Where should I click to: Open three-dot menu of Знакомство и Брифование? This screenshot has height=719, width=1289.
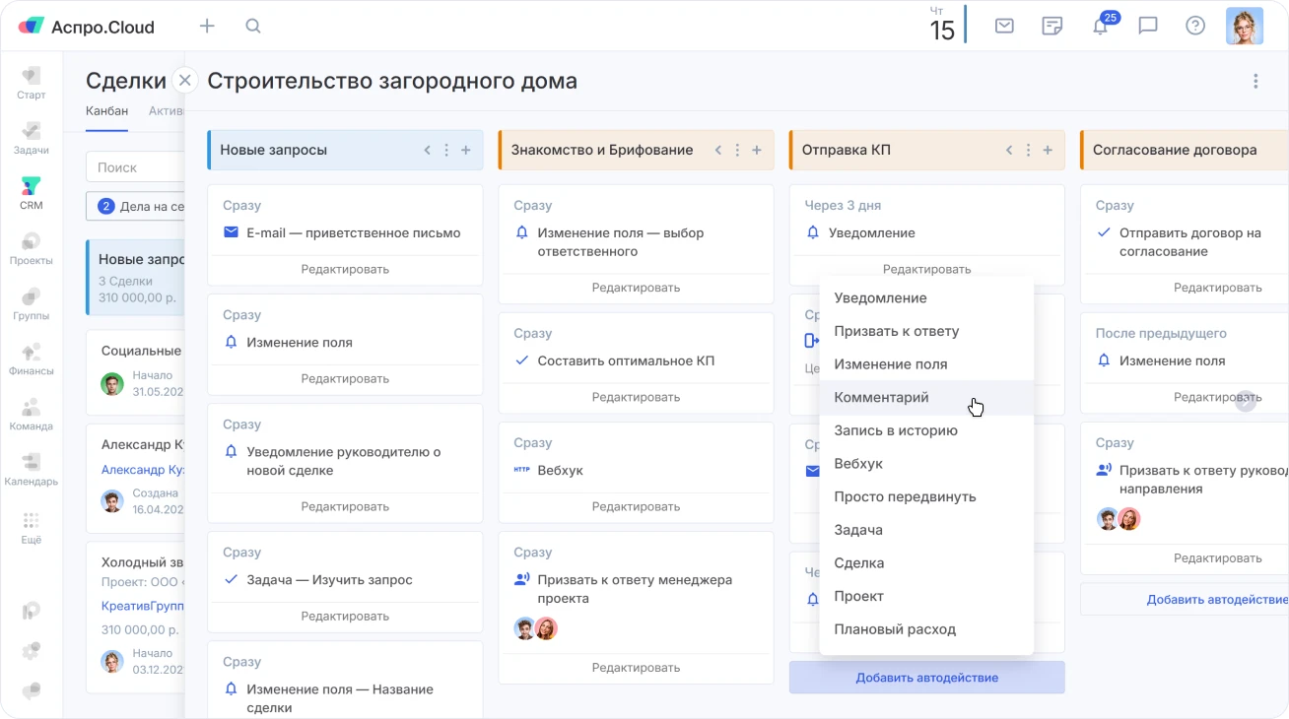pyautogui.click(x=737, y=151)
